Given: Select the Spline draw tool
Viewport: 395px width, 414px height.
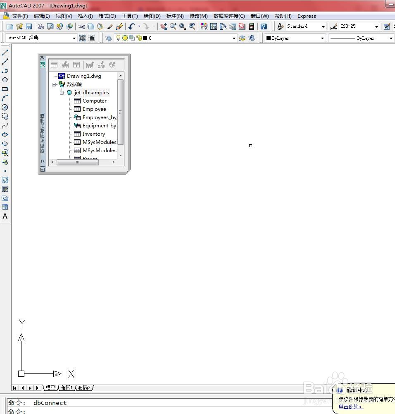Looking at the screenshot, I should coord(5,125).
